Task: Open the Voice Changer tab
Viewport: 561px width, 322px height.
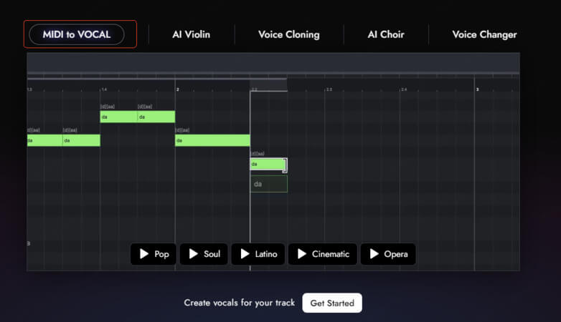Action: coord(484,34)
